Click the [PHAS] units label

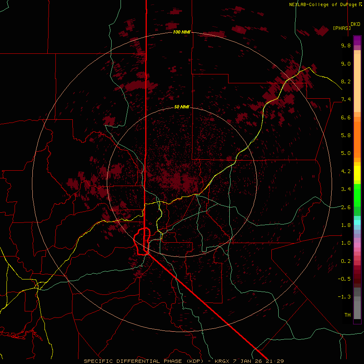point(342,28)
